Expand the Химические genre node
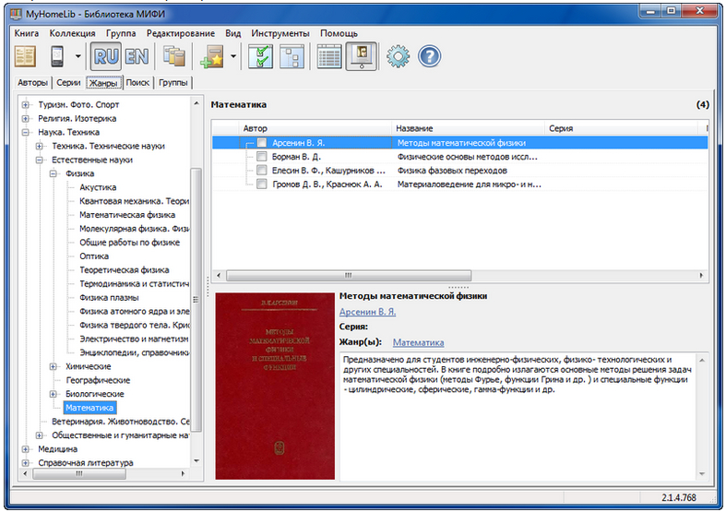This screenshot has width=726, height=512. pos(54,366)
